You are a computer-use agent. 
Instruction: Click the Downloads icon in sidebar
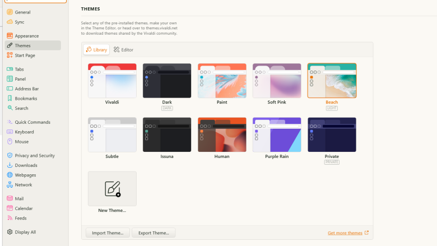pos(10,165)
